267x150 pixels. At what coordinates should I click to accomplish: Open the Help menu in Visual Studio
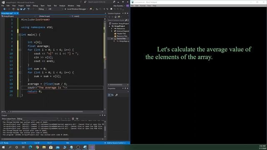(78, 5)
